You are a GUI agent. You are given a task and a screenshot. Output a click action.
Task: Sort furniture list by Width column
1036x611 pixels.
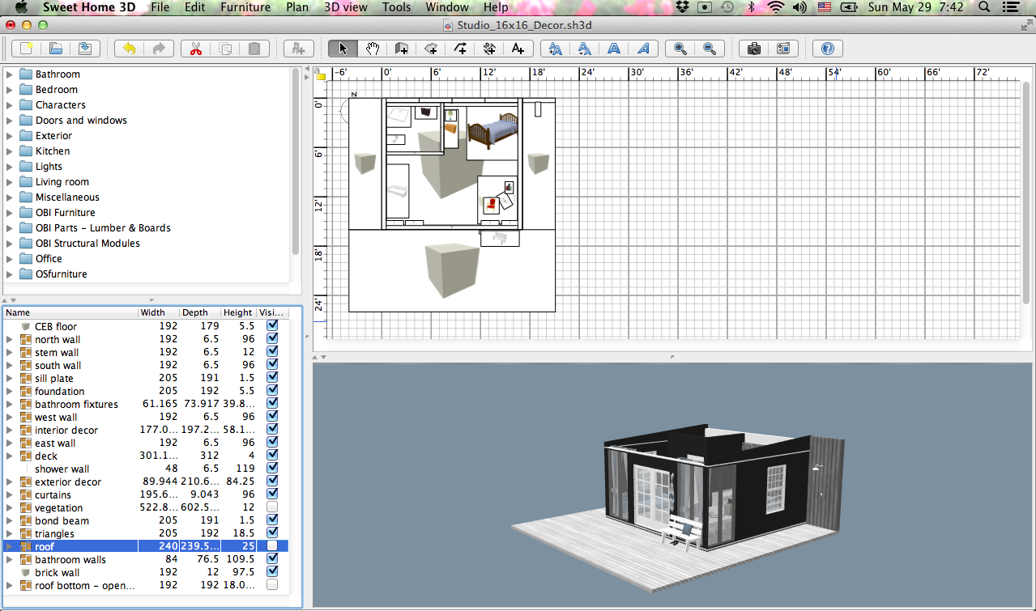point(158,312)
